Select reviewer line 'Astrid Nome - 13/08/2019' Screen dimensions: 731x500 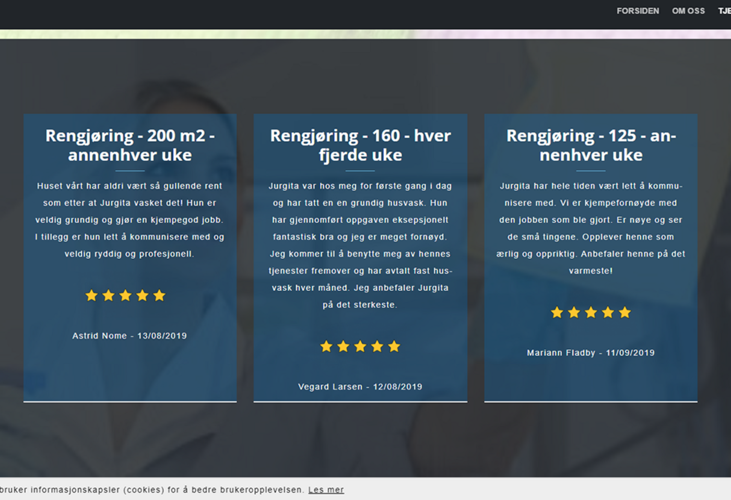tap(129, 336)
